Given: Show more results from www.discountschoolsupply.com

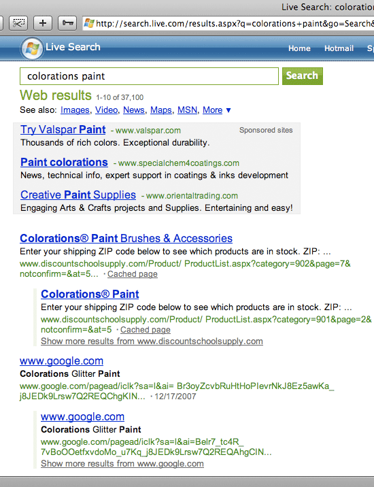Looking at the screenshot, I should 152,341.
